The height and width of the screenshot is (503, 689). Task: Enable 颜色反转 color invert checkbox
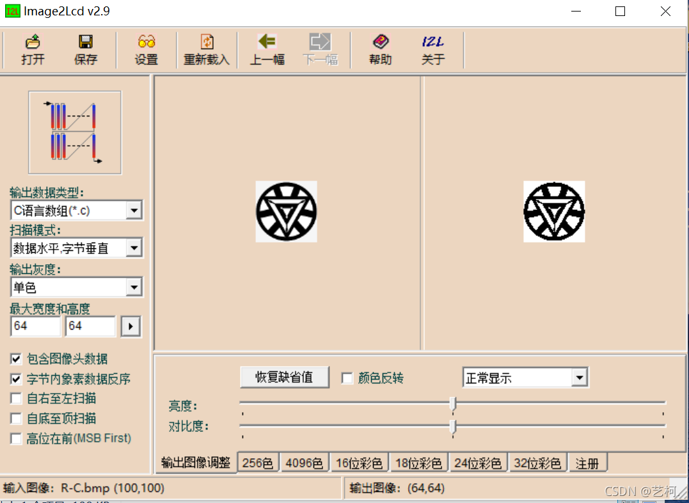[347, 378]
